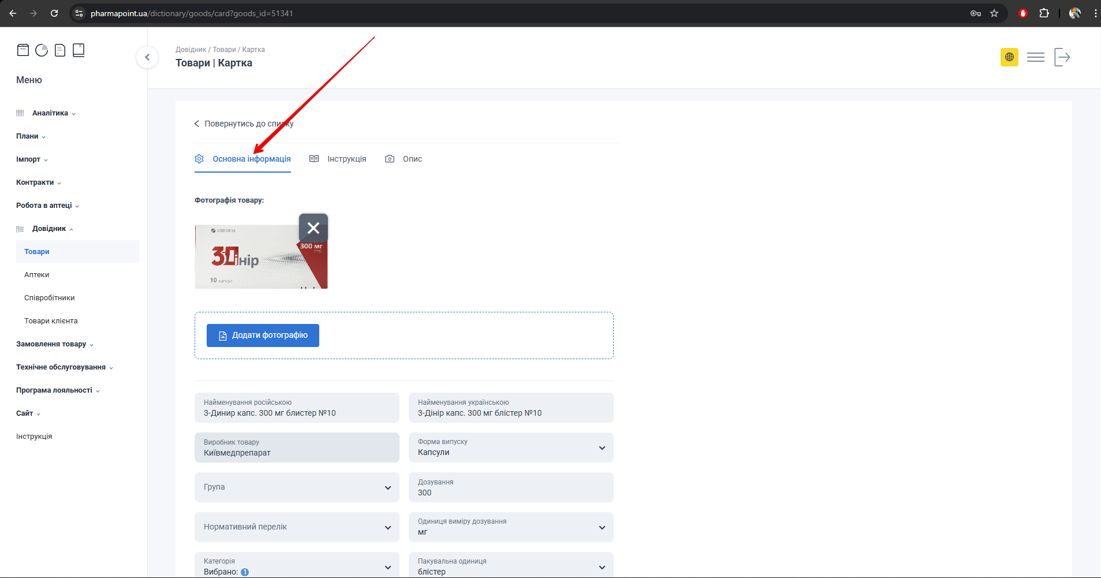Bookmark this page with the star icon
The width and height of the screenshot is (1101, 578).
994,13
